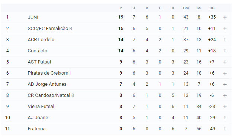Open the plus icon beside Contacto
This screenshot has width=232, height=137.
(225, 51)
